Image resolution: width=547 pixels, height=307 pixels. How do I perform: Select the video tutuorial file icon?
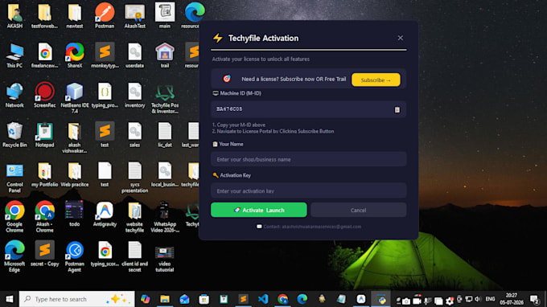click(165, 260)
